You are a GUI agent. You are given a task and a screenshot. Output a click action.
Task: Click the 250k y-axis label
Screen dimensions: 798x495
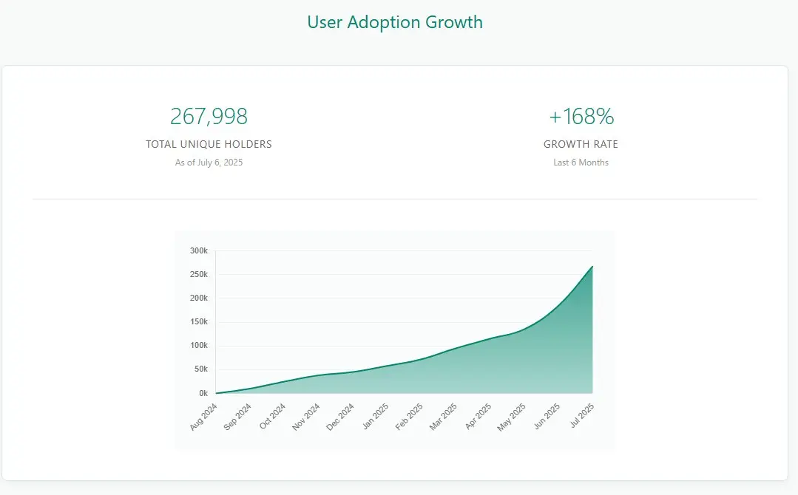(199, 274)
